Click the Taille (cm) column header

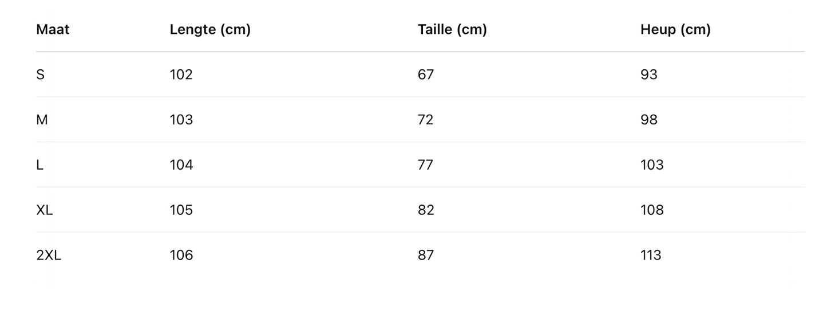[452, 29]
